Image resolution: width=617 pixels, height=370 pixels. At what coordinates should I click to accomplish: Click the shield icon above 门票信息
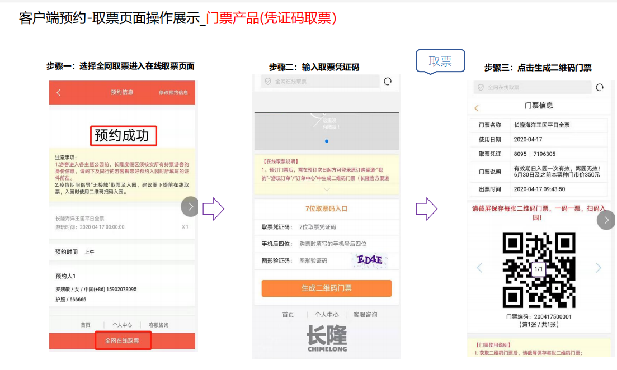coord(481,87)
